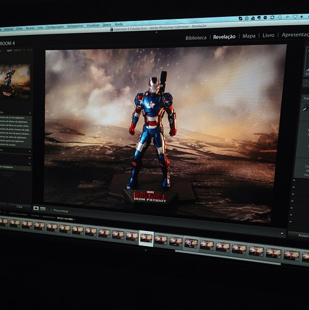
Task: Open the Foto menu
Action: (x=40, y=28)
